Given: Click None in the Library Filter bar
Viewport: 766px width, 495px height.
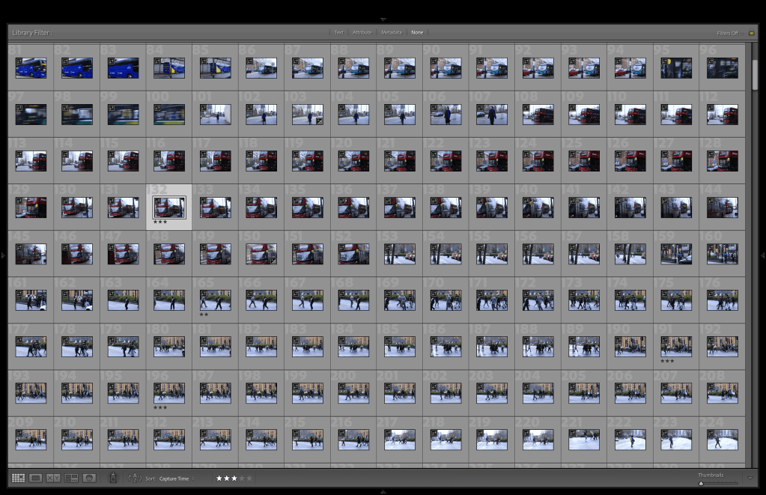Looking at the screenshot, I should pyautogui.click(x=417, y=33).
